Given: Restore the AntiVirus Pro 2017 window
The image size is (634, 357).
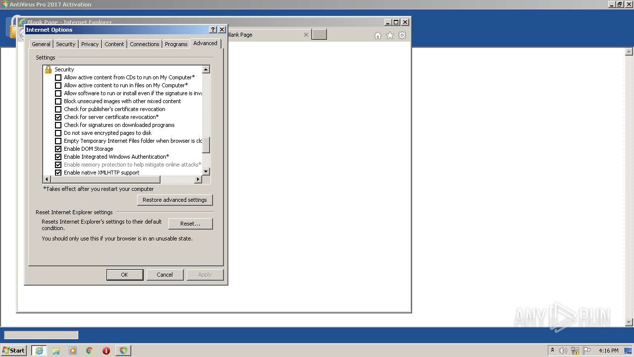Looking at the screenshot, I should [x=620, y=4].
